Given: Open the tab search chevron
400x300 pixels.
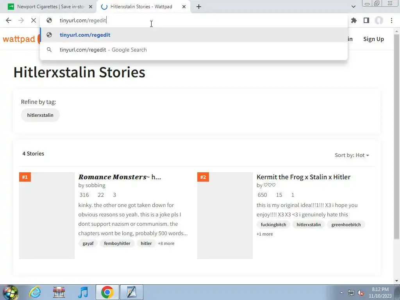Looking at the screenshot, I should tap(353, 7).
